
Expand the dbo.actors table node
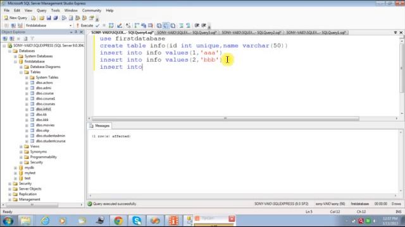click(x=27, y=83)
